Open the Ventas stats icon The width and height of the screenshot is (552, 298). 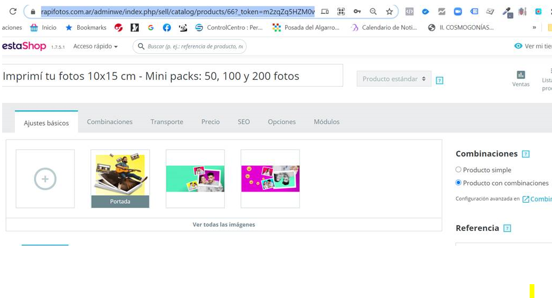click(x=521, y=78)
